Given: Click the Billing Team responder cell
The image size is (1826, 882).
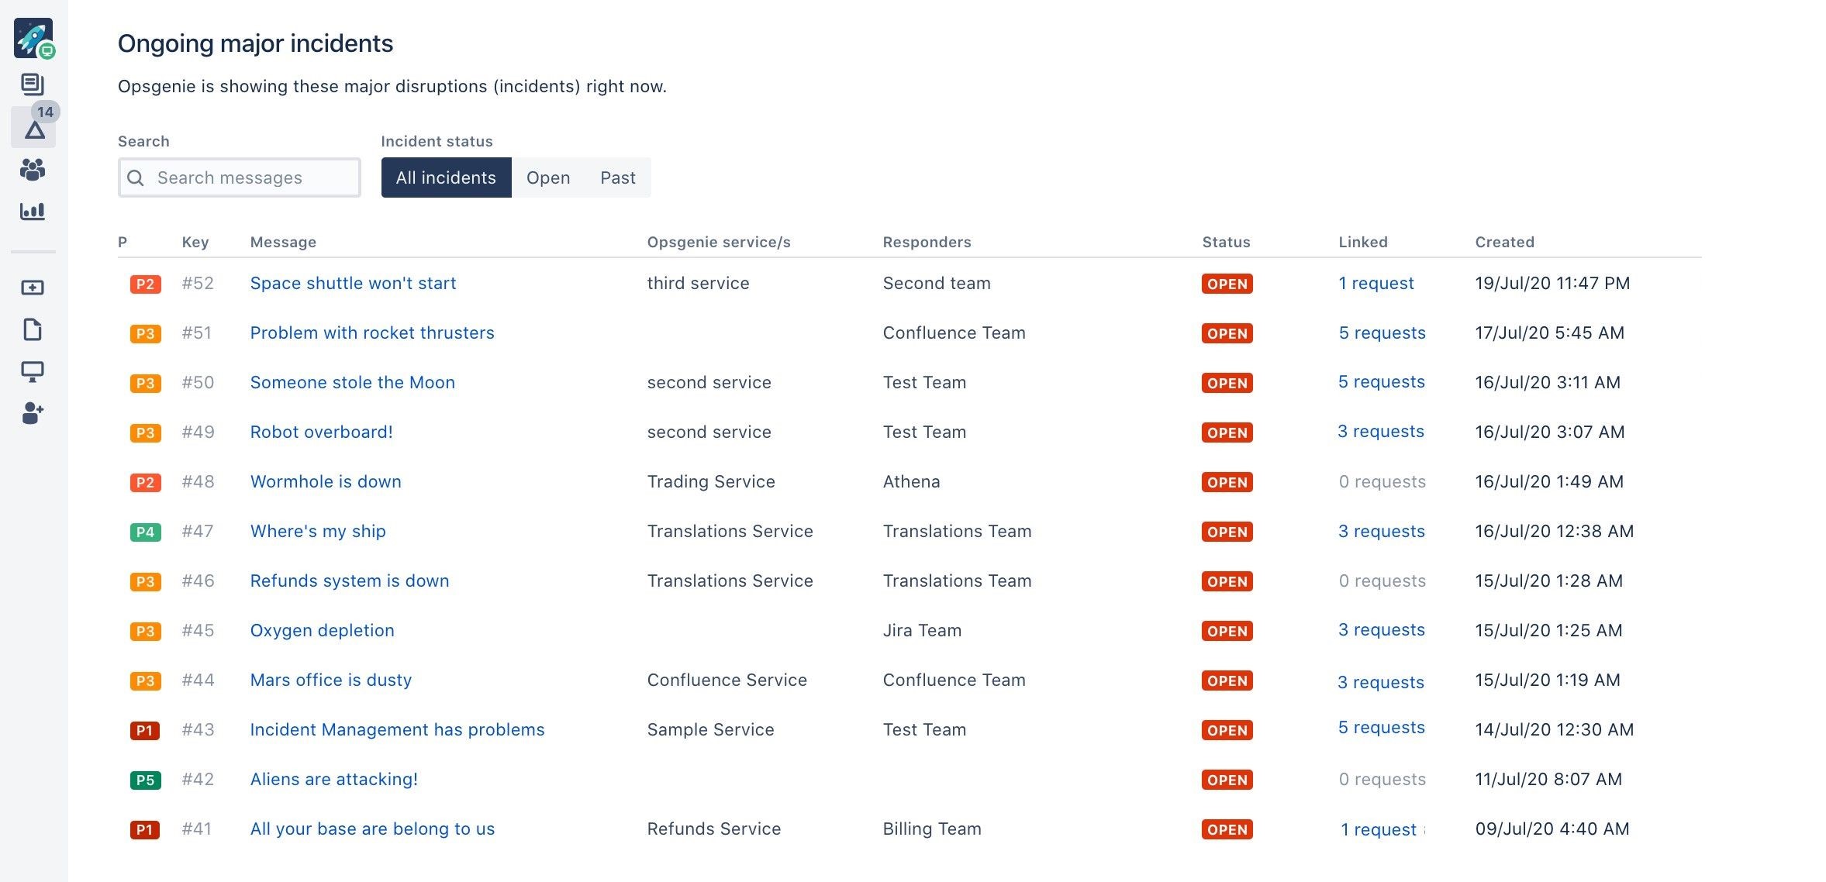Looking at the screenshot, I should pos(932,829).
